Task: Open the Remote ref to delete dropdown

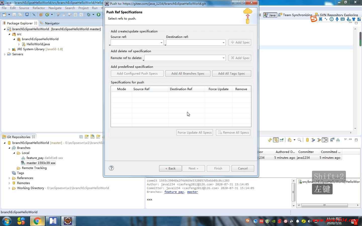Action: [223, 58]
